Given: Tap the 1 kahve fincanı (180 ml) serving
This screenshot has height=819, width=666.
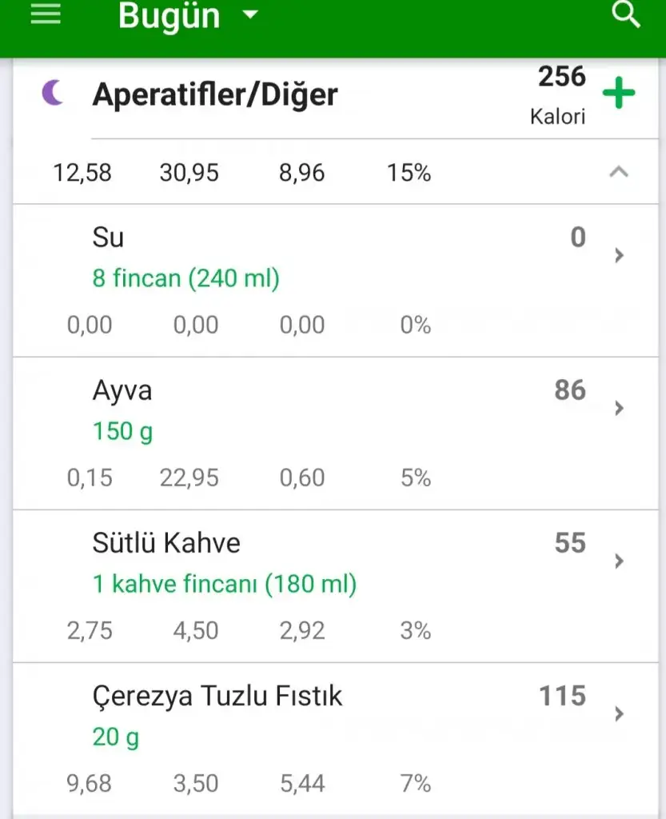Looking at the screenshot, I should point(225,584).
